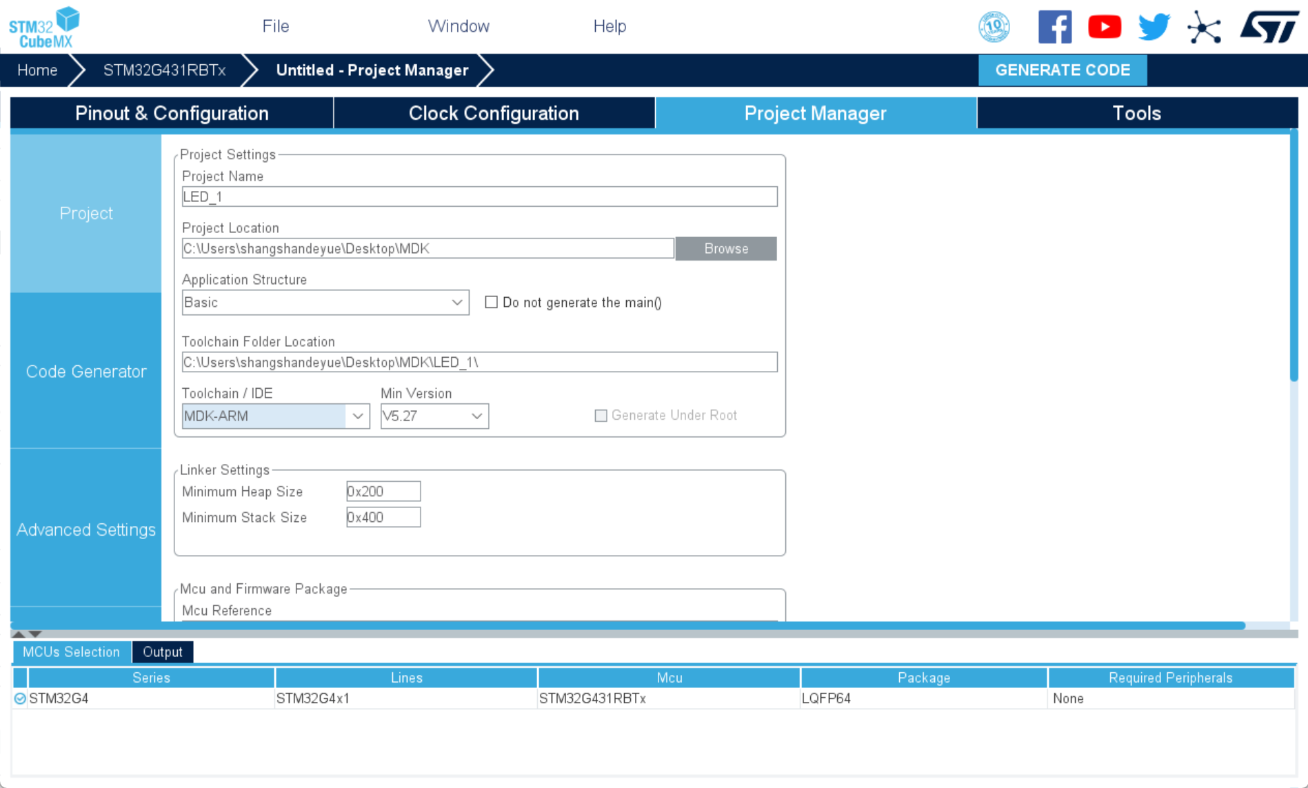The height and width of the screenshot is (788, 1308).
Task: Click the Minimum Heap Size field
Action: pos(383,492)
